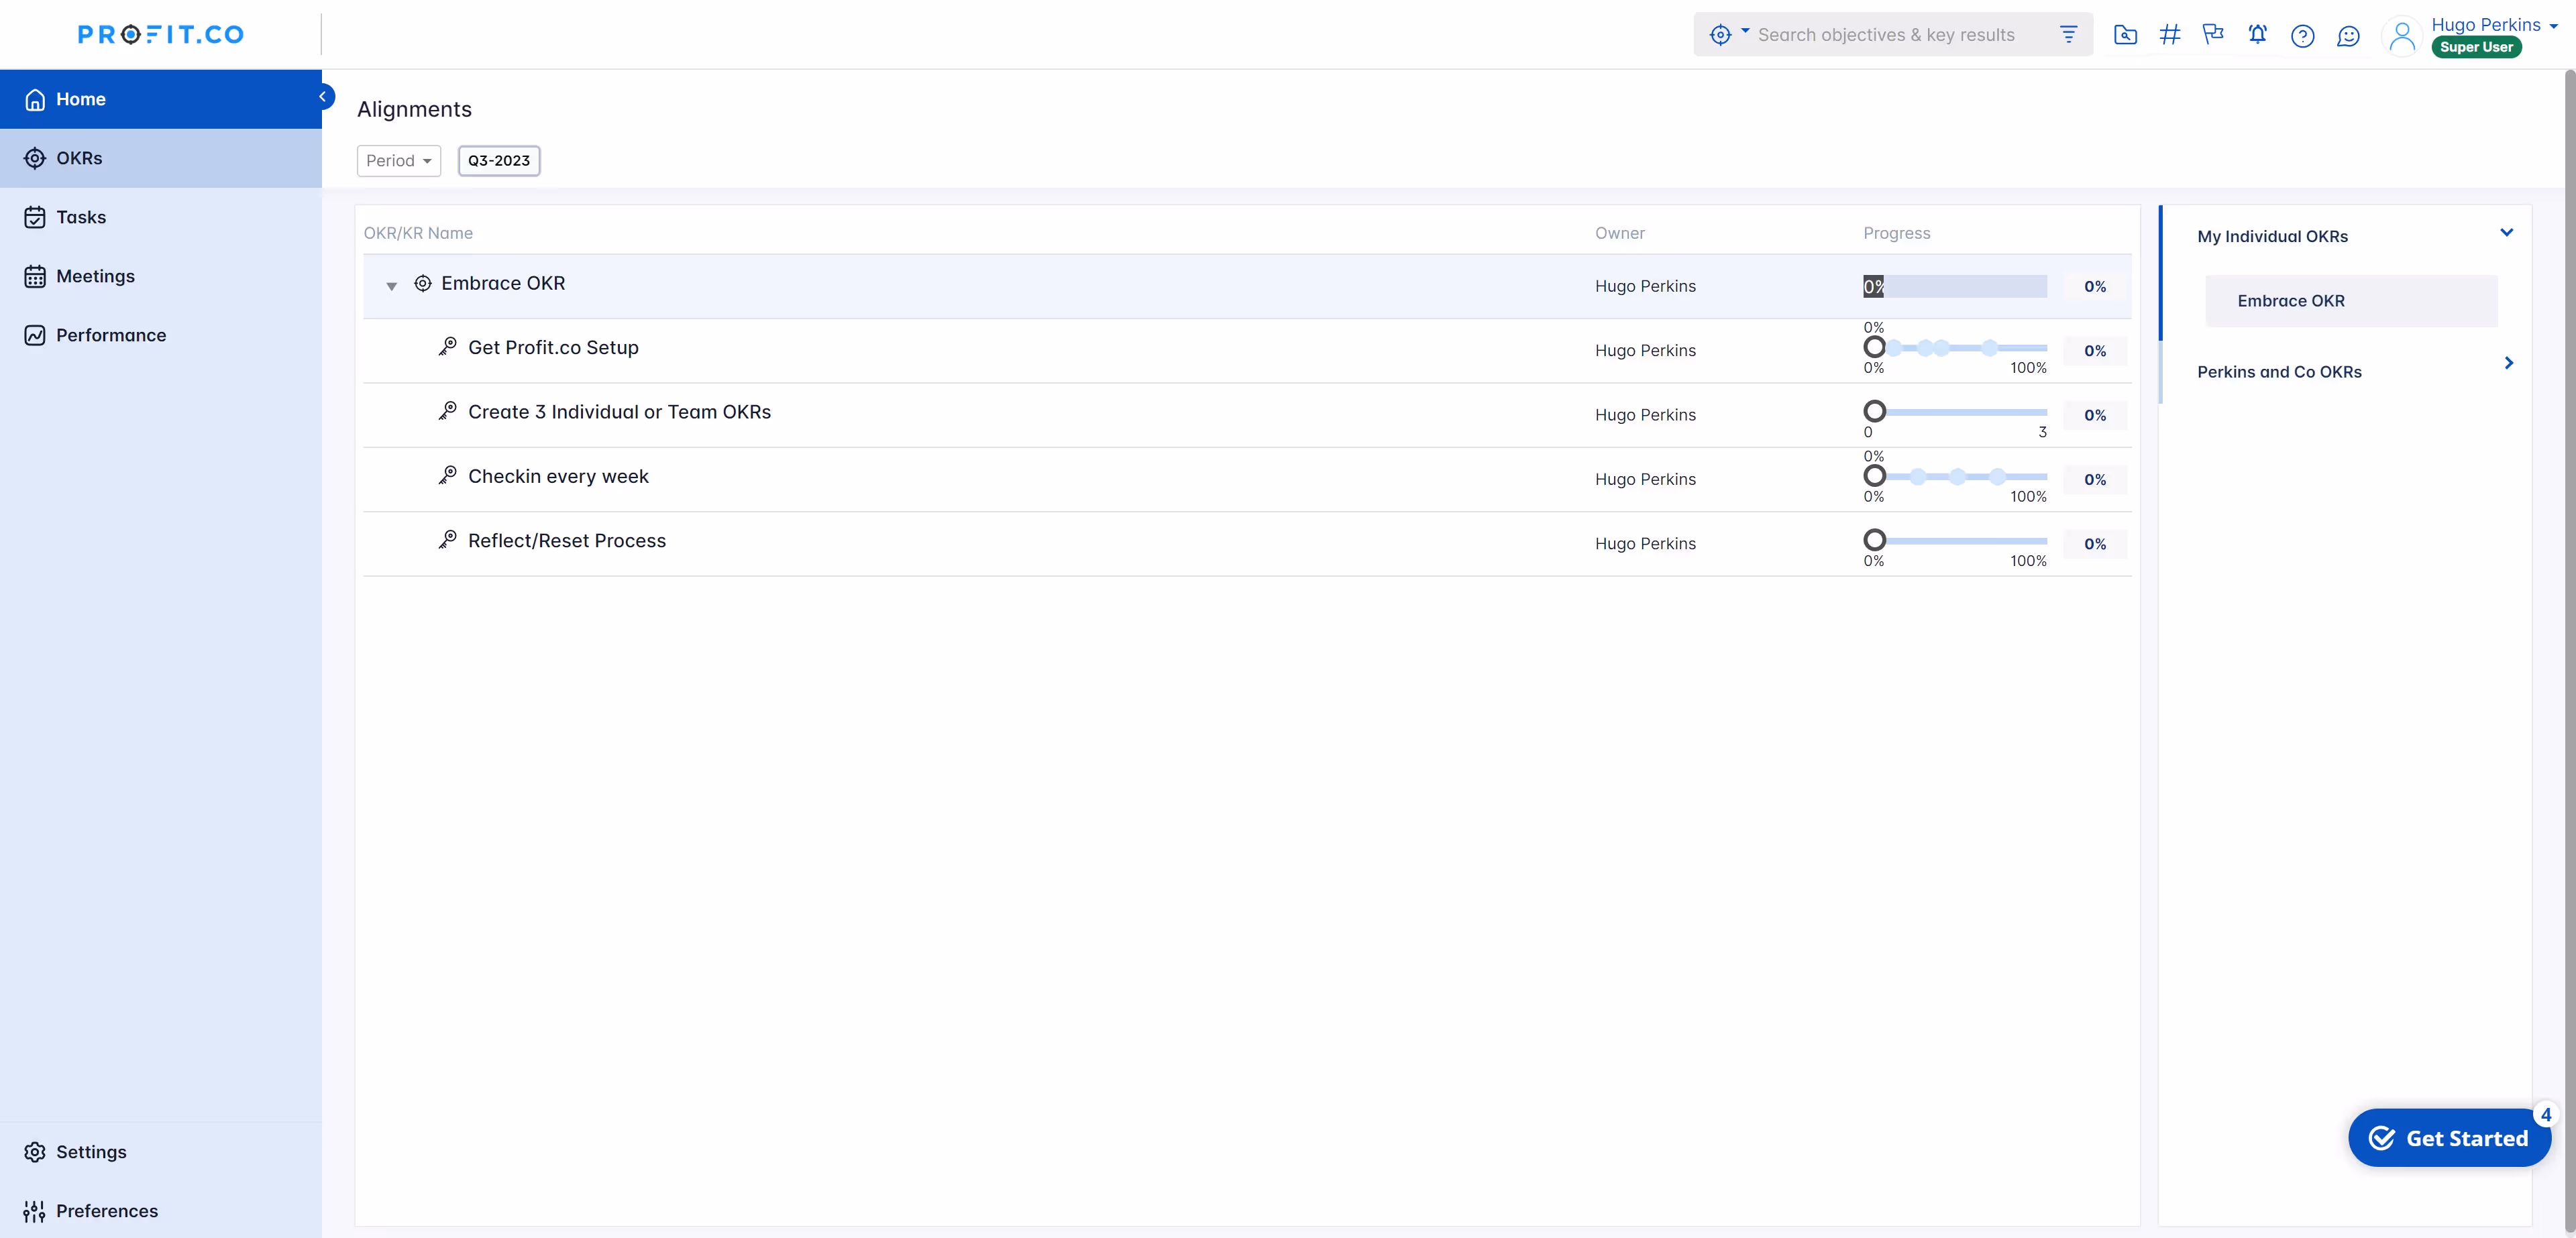Open the chat feedback icon
2576x1238 pixels.
click(2348, 36)
